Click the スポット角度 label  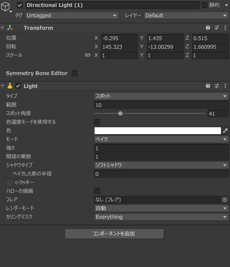tap(19, 113)
